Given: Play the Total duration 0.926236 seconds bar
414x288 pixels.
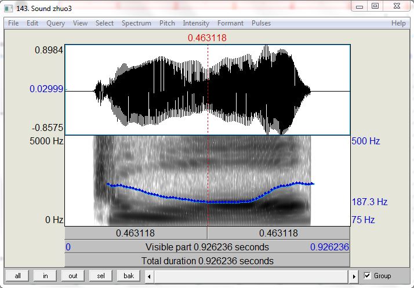Looking at the screenshot, I should 207,261.
